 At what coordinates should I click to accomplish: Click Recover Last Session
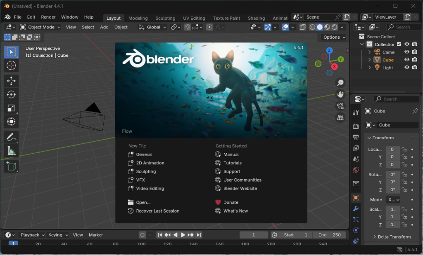[x=154, y=211]
